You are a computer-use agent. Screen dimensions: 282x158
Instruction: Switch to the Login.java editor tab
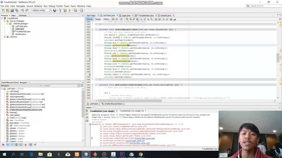click(x=126, y=16)
